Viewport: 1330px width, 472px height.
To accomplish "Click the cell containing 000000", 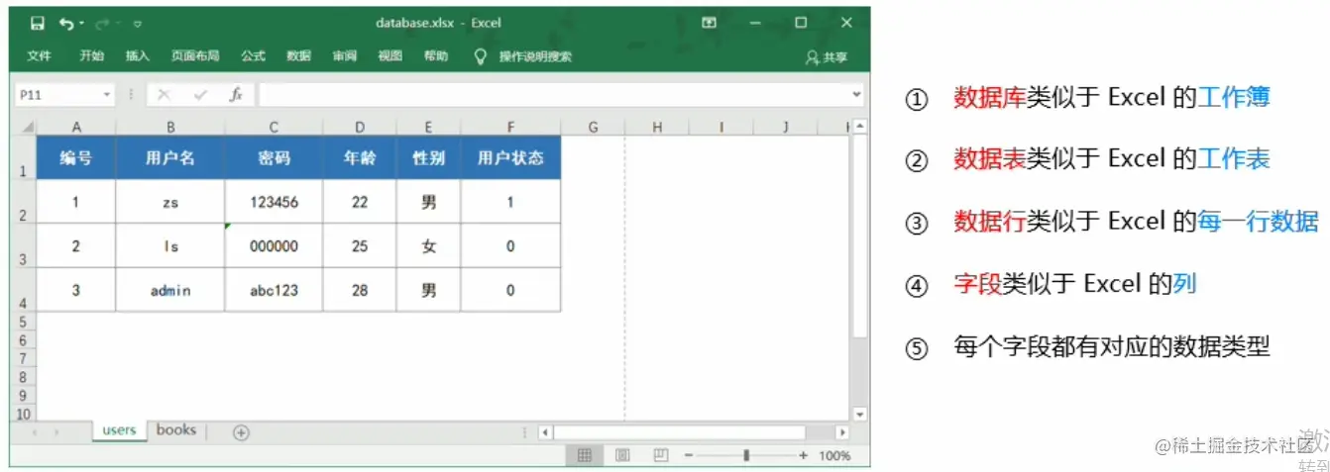I will (274, 246).
